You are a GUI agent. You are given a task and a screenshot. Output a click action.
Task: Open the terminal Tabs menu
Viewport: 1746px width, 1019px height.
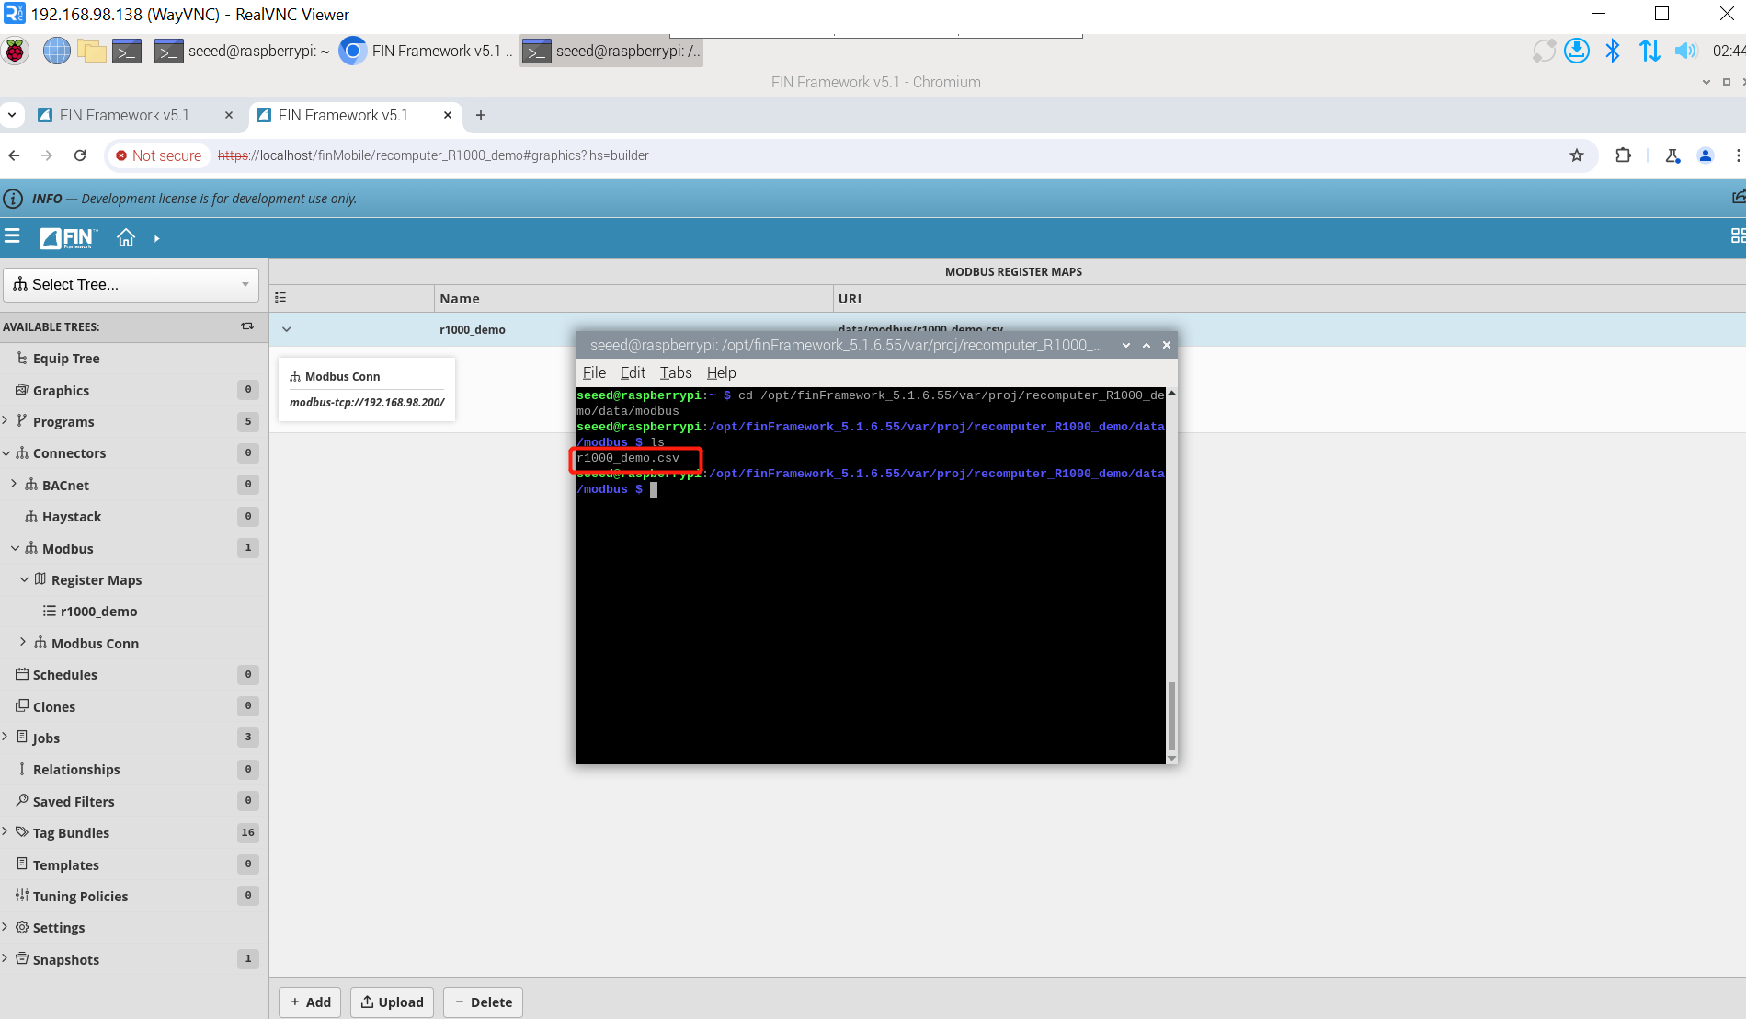click(x=676, y=372)
